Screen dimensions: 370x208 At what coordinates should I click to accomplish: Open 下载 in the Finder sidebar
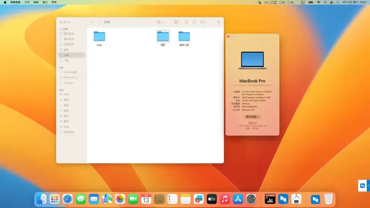(x=71, y=61)
